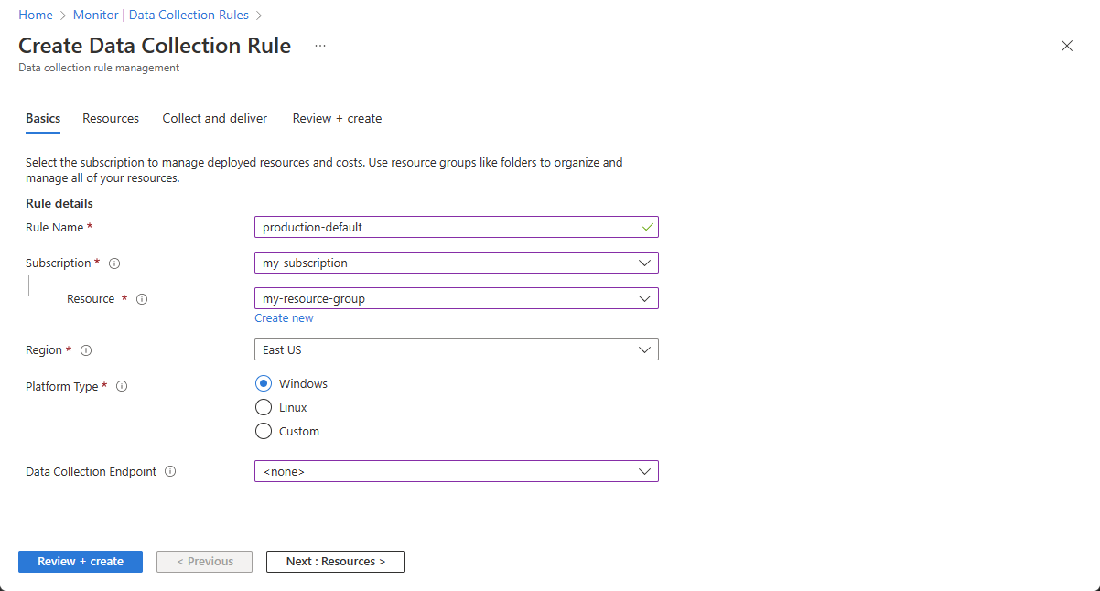Click the Platform Type info icon

122,387
